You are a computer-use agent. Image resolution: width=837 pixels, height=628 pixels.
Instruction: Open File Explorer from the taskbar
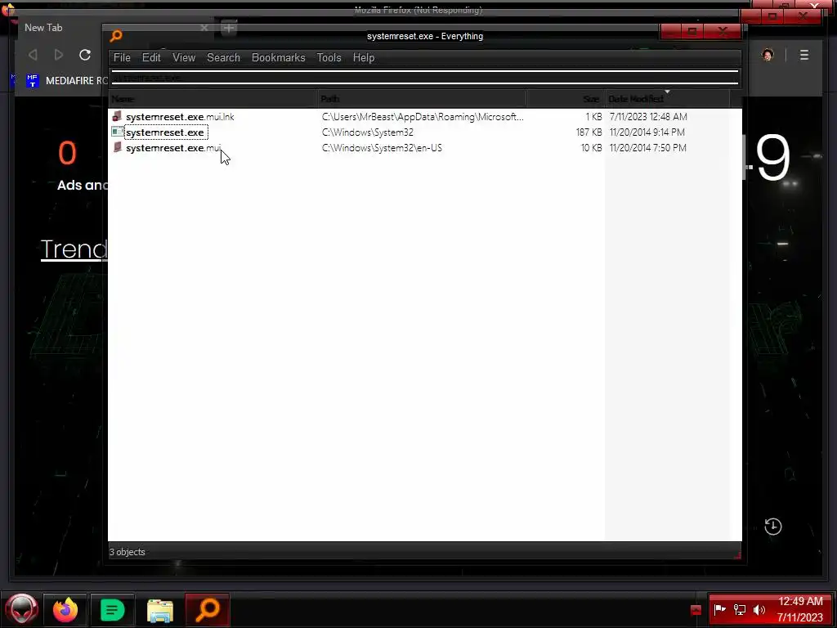159,609
